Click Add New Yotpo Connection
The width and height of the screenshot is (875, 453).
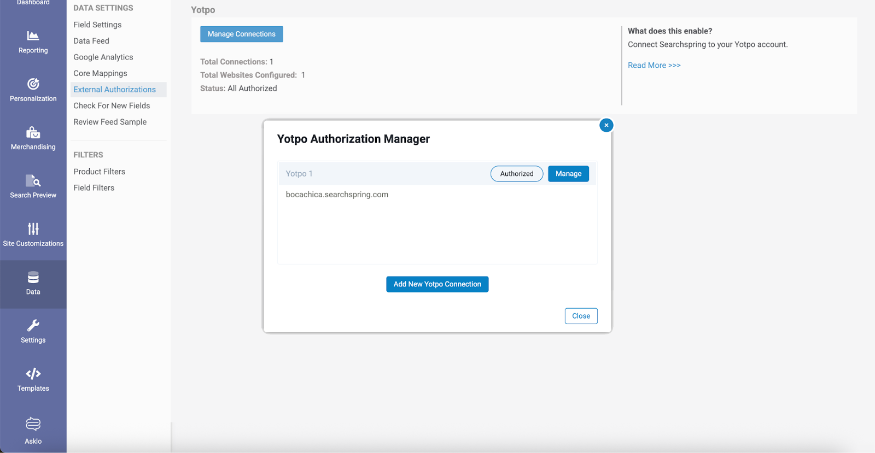(437, 284)
